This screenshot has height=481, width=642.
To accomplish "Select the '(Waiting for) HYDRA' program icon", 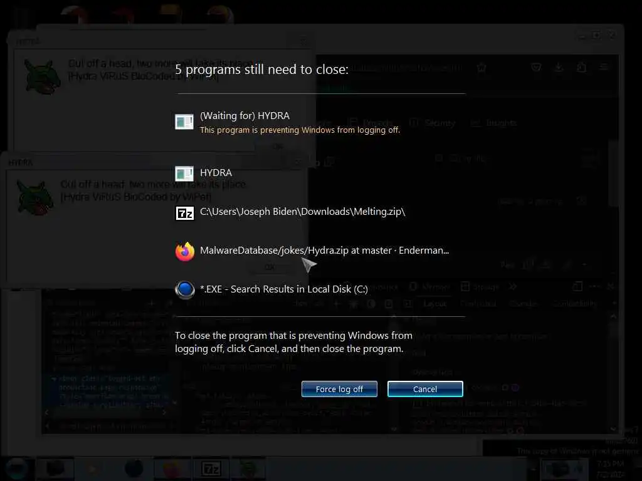I will coord(184,122).
